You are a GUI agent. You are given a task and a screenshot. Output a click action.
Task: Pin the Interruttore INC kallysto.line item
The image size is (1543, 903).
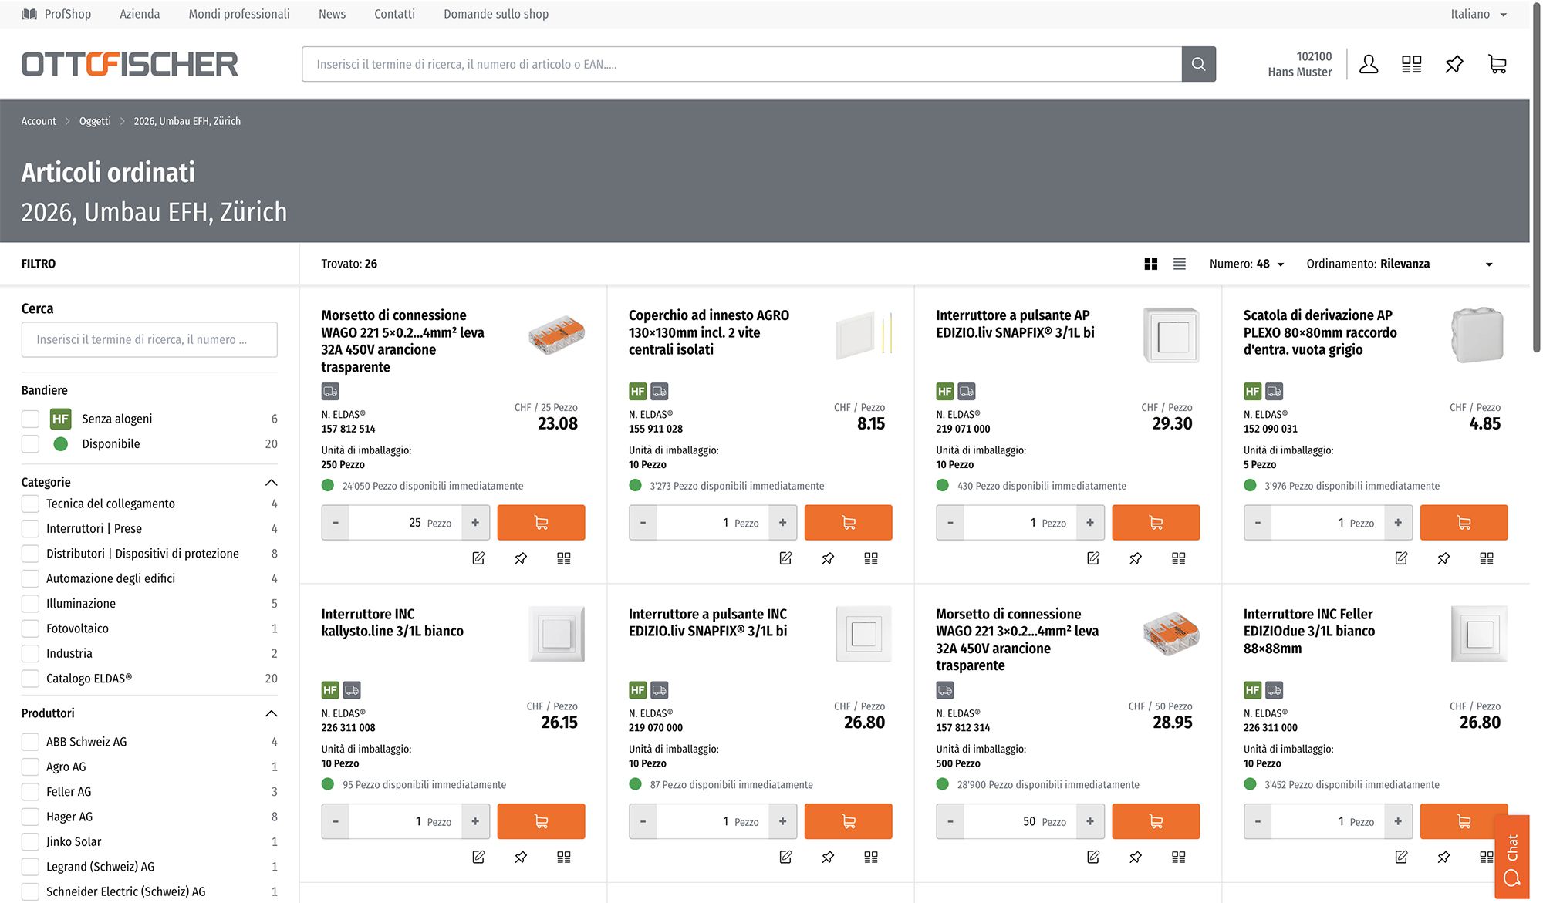tap(521, 857)
